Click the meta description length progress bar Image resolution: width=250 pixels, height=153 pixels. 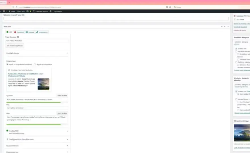pyautogui.click(x=37, y=125)
